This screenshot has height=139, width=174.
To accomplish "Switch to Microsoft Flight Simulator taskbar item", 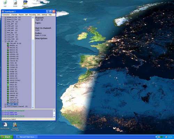I will point(27,137).
